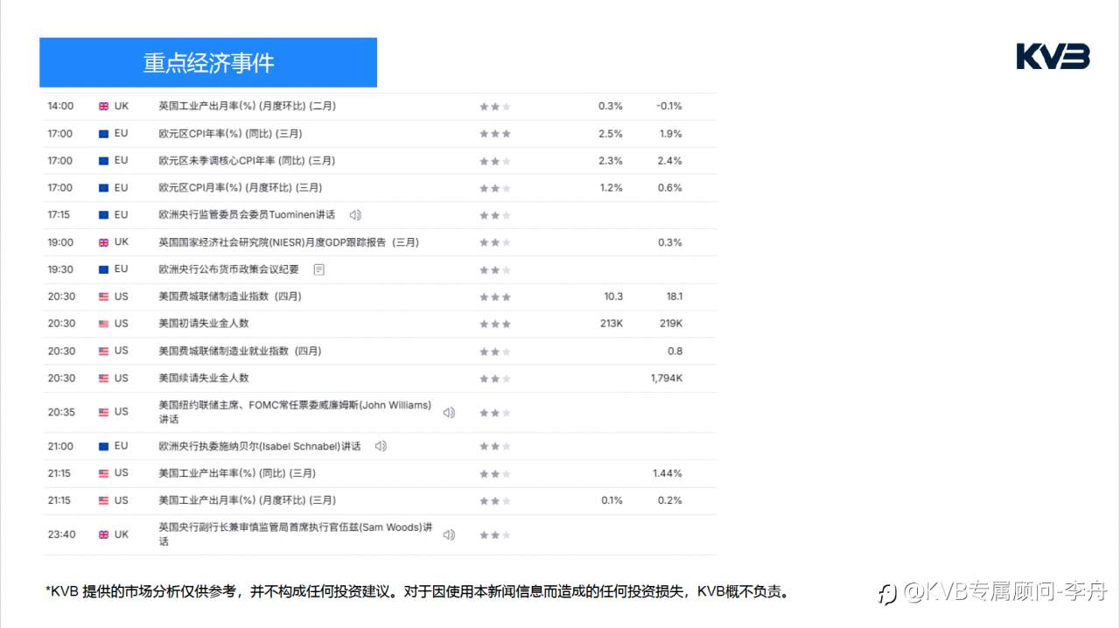Click the US flag on 美国初请失业金人数 row
The image size is (1120, 628).
(101, 324)
